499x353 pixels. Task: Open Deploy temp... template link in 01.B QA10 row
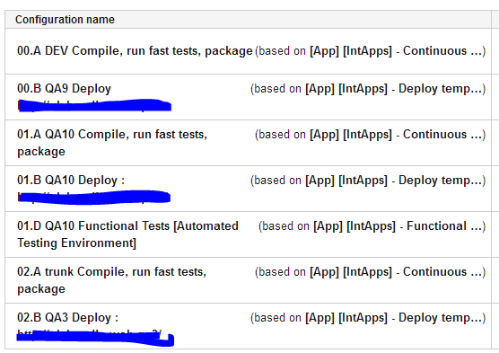pos(393,181)
